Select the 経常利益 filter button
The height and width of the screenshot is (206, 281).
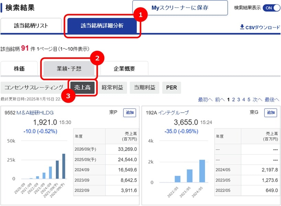coord(112,88)
